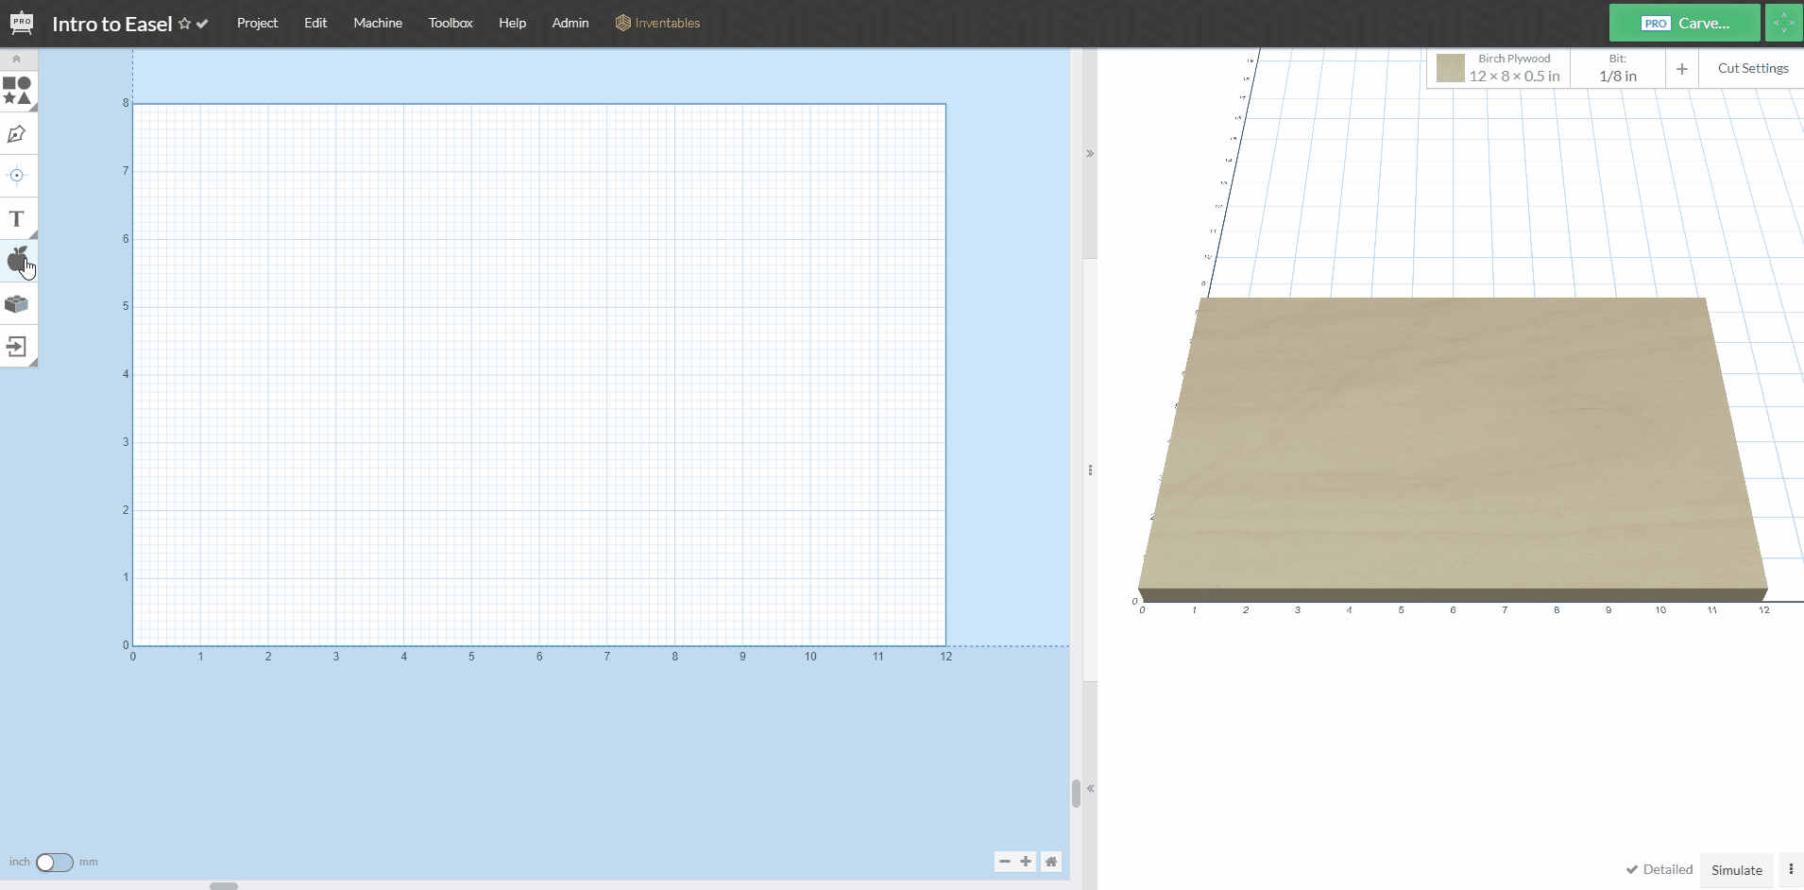Open the Bit 1/8 in selector
Image resolution: width=1804 pixels, height=890 pixels.
pyautogui.click(x=1617, y=69)
